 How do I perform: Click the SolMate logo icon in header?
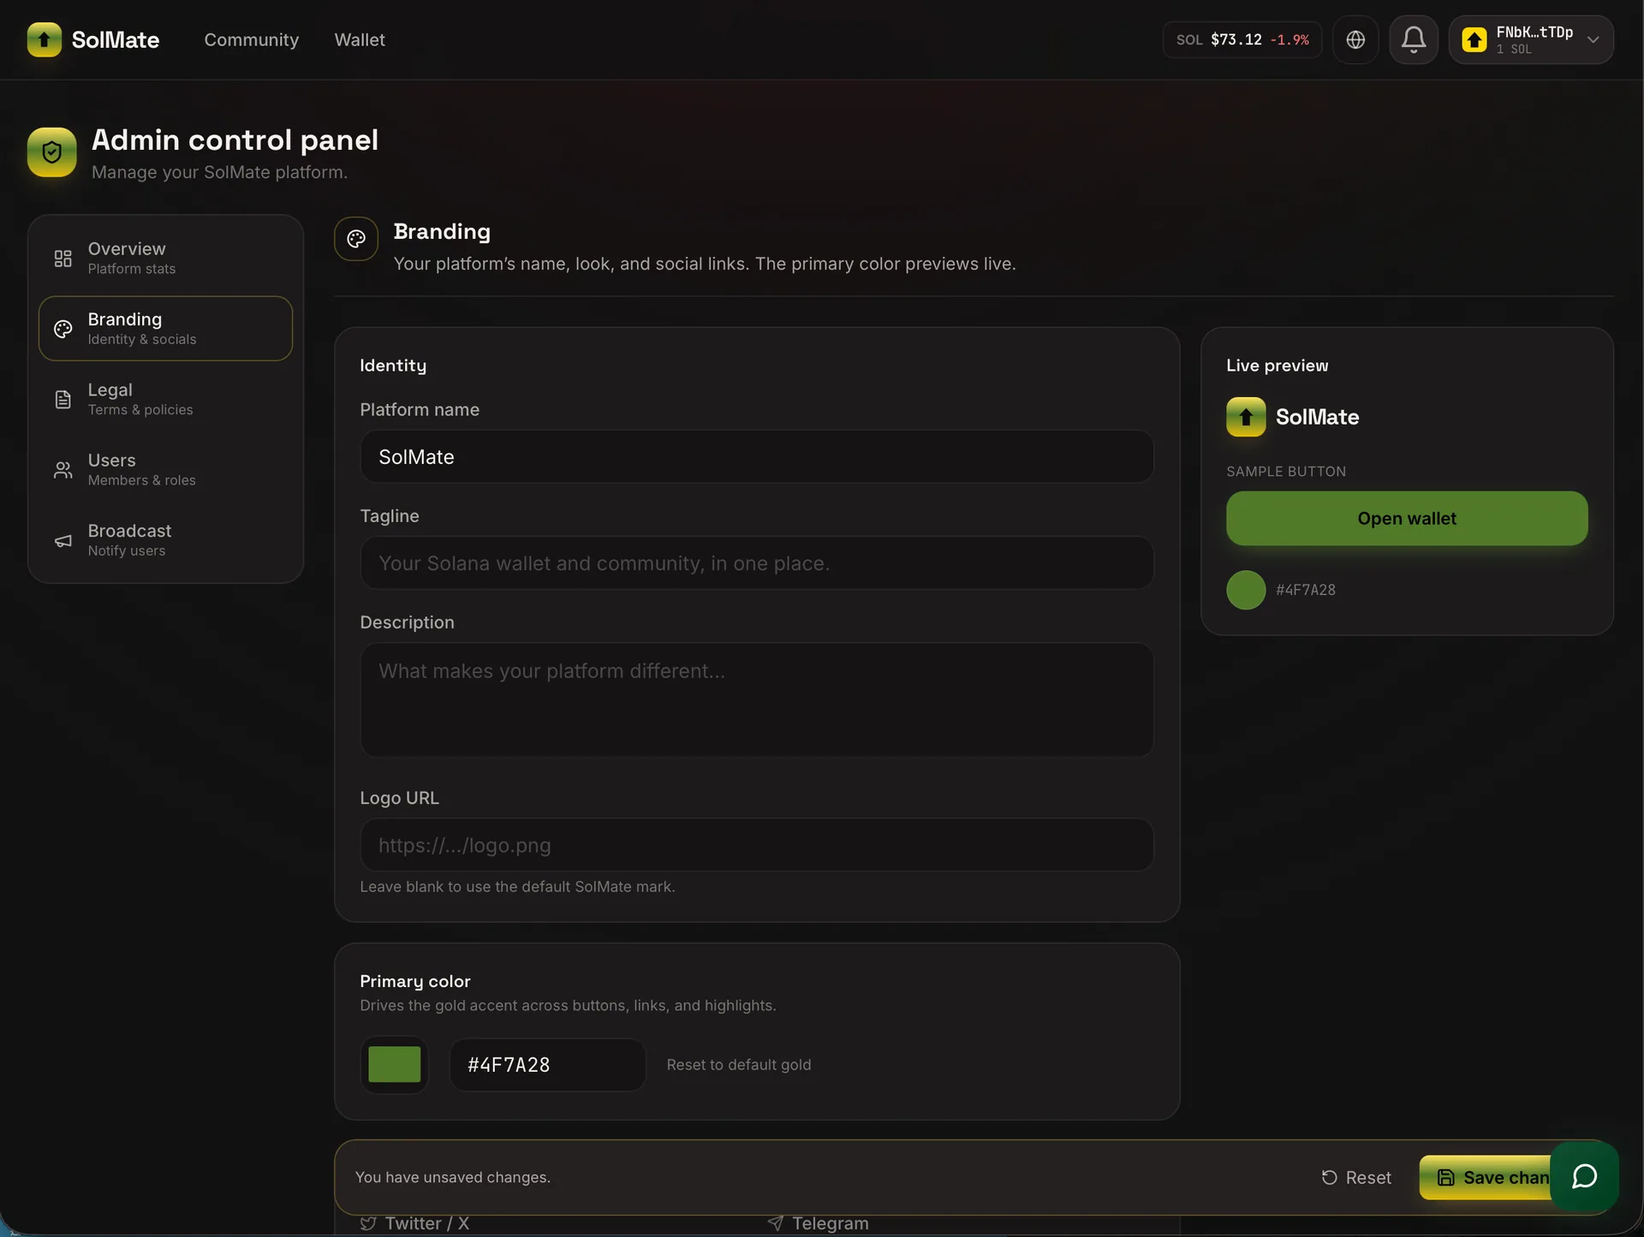[44, 39]
